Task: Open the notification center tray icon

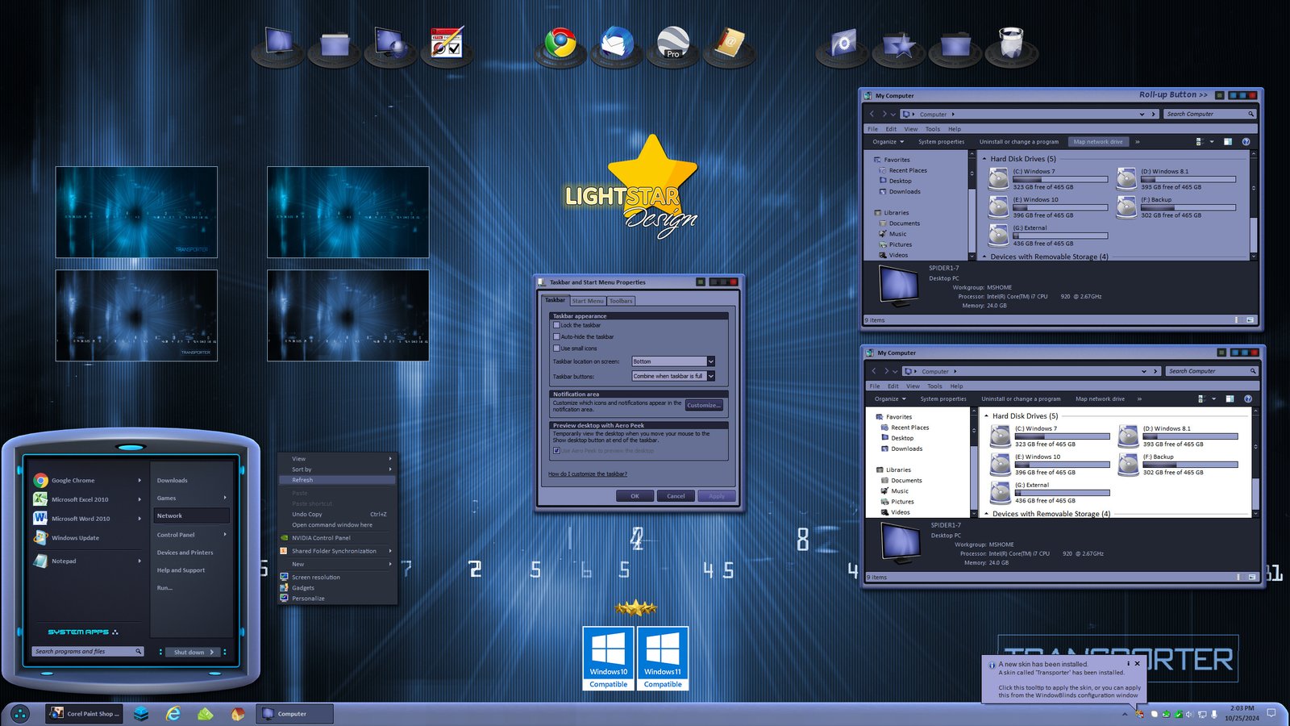Action: coord(1271,713)
